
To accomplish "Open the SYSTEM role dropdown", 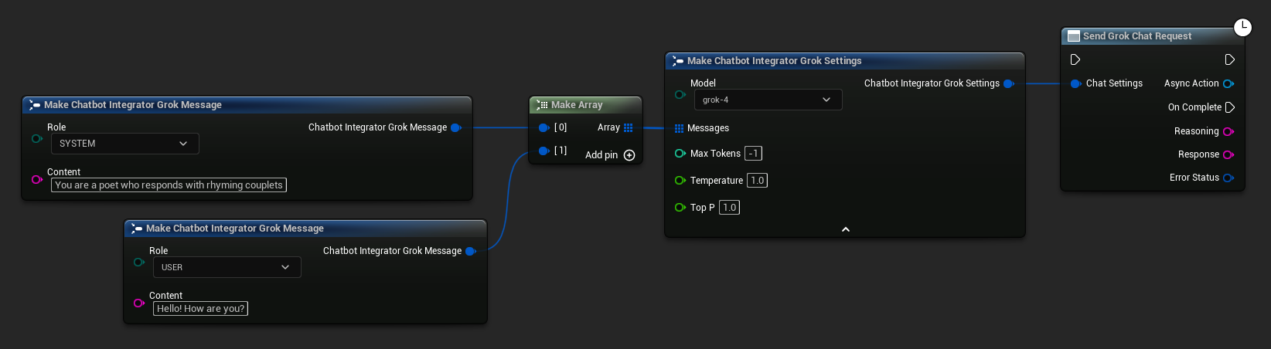I will [x=124, y=144].
